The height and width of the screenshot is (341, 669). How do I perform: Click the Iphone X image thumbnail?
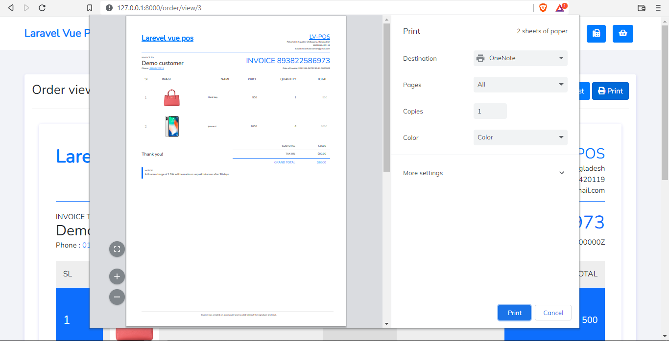pos(172,126)
